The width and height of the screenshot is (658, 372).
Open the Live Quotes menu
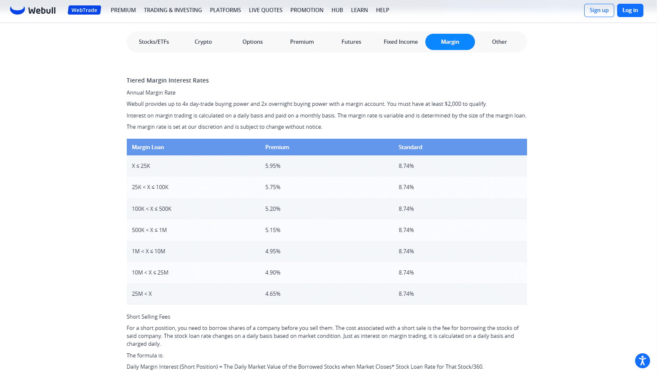click(265, 10)
